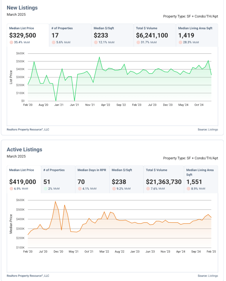Open the New Listings Total $ Volume tab
Screen dimensions: 226x281
pyautogui.click(x=155, y=35)
